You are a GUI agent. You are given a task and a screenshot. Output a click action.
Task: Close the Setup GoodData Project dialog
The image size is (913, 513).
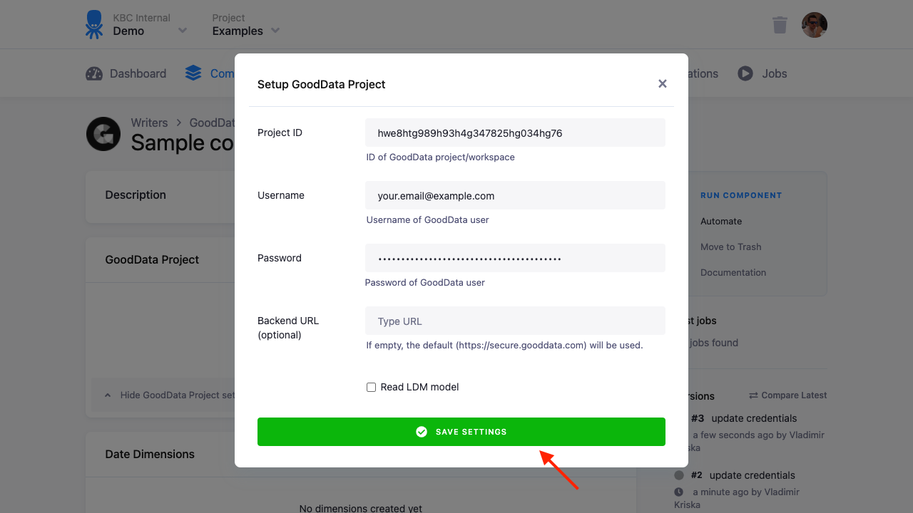coord(663,84)
